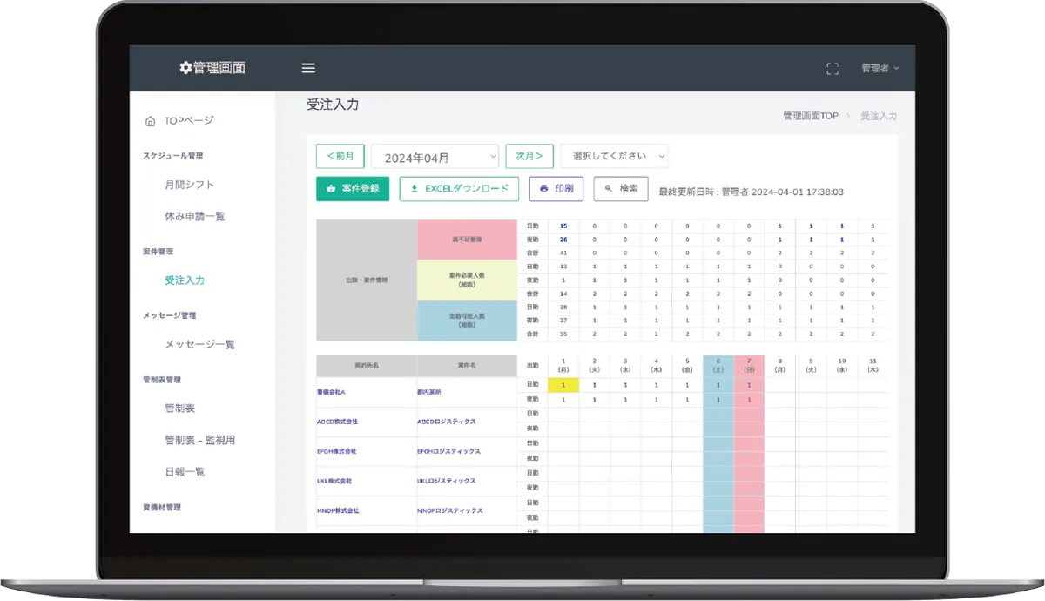
Task: Go to next month with 次月 button
Action: [x=529, y=156]
